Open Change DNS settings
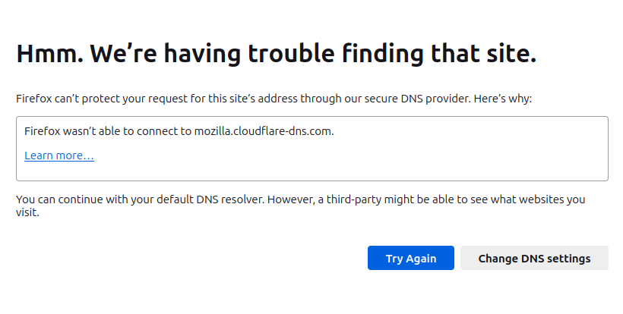The width and height of the screenshot is (623, 314). 534,259
